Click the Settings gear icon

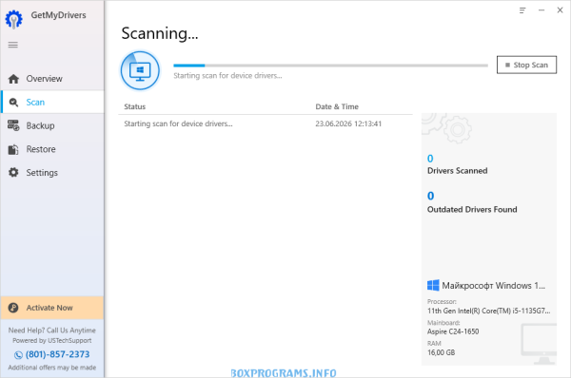(x=13, y=173)
